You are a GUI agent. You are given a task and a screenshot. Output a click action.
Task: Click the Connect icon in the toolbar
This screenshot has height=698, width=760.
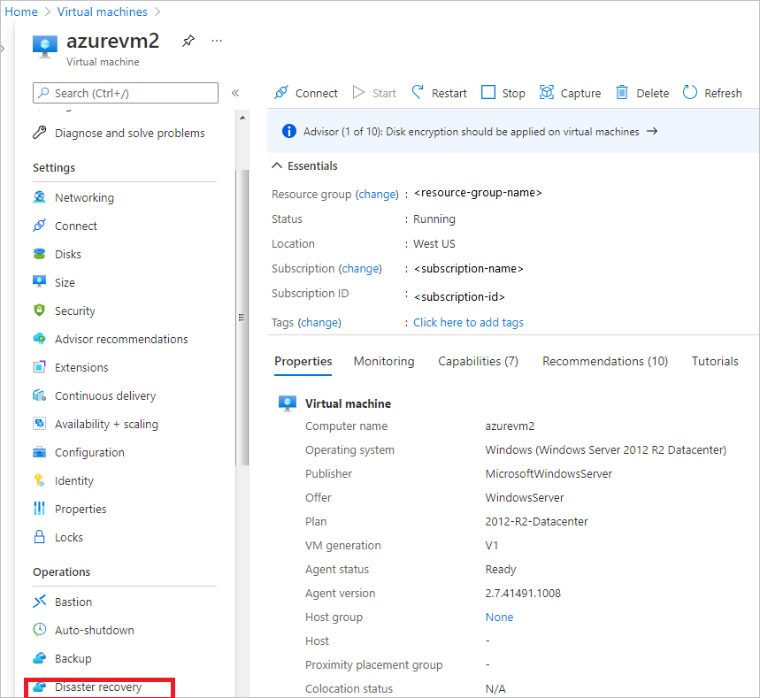[305, 92]
